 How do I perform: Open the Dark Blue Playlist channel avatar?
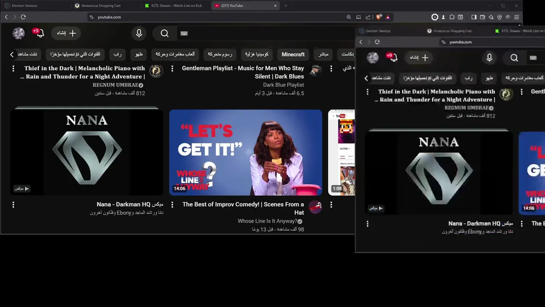[x=315, y=71]
